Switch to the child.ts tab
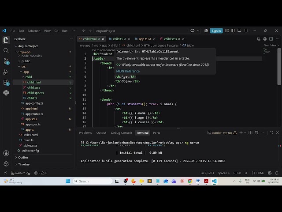This screenshot has height=212, width=282. click(118, 39)
